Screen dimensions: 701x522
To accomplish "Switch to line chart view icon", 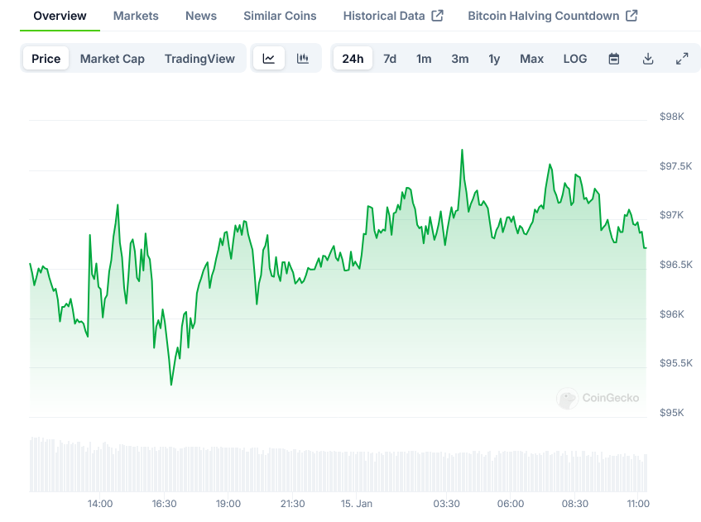I will tap(269, 59).
